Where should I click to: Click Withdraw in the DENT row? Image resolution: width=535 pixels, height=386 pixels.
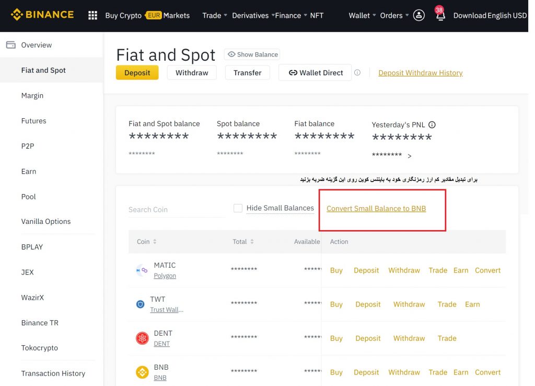409,338
